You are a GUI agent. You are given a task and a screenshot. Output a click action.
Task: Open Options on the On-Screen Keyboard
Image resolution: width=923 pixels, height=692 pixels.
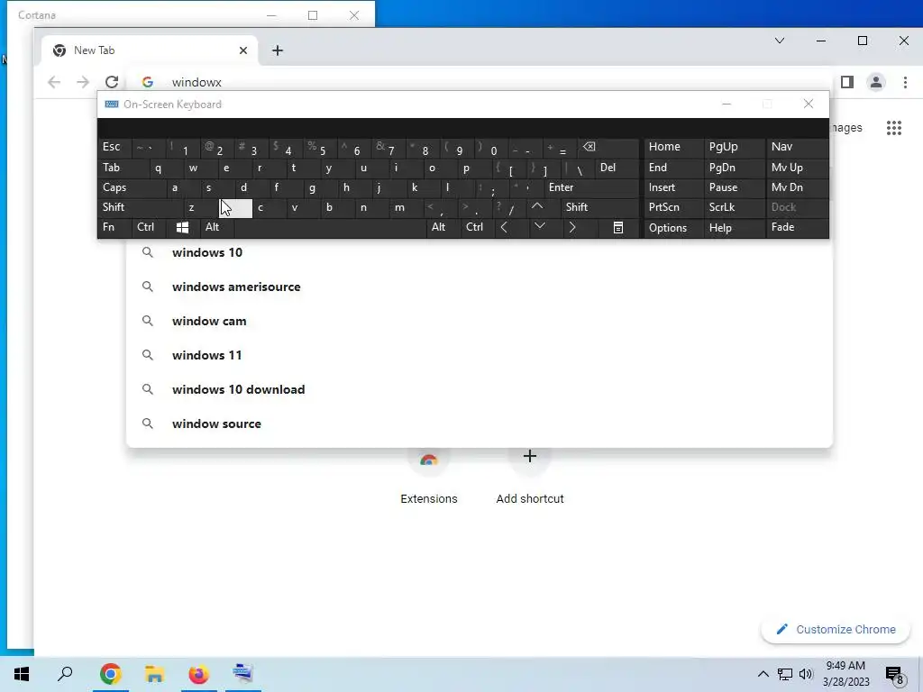pyautogui.click(x=674, y=227)
